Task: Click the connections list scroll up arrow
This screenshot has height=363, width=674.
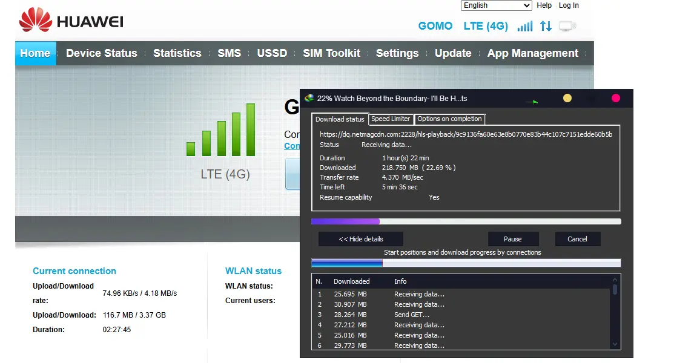Action: click(615, 280)
